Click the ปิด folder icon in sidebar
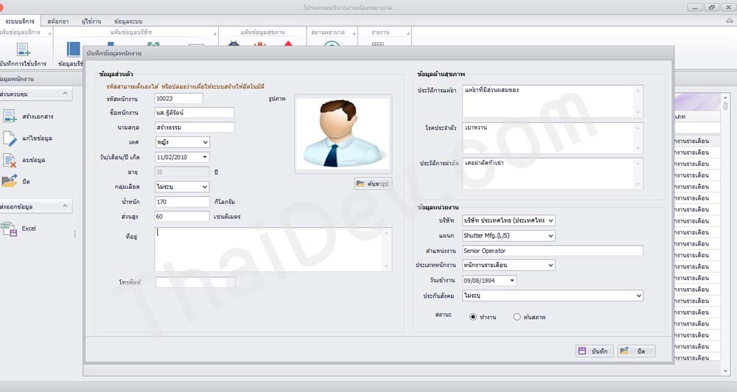This screenshot has height=392, width=737. pyautogui.click(x=10, y=181)
